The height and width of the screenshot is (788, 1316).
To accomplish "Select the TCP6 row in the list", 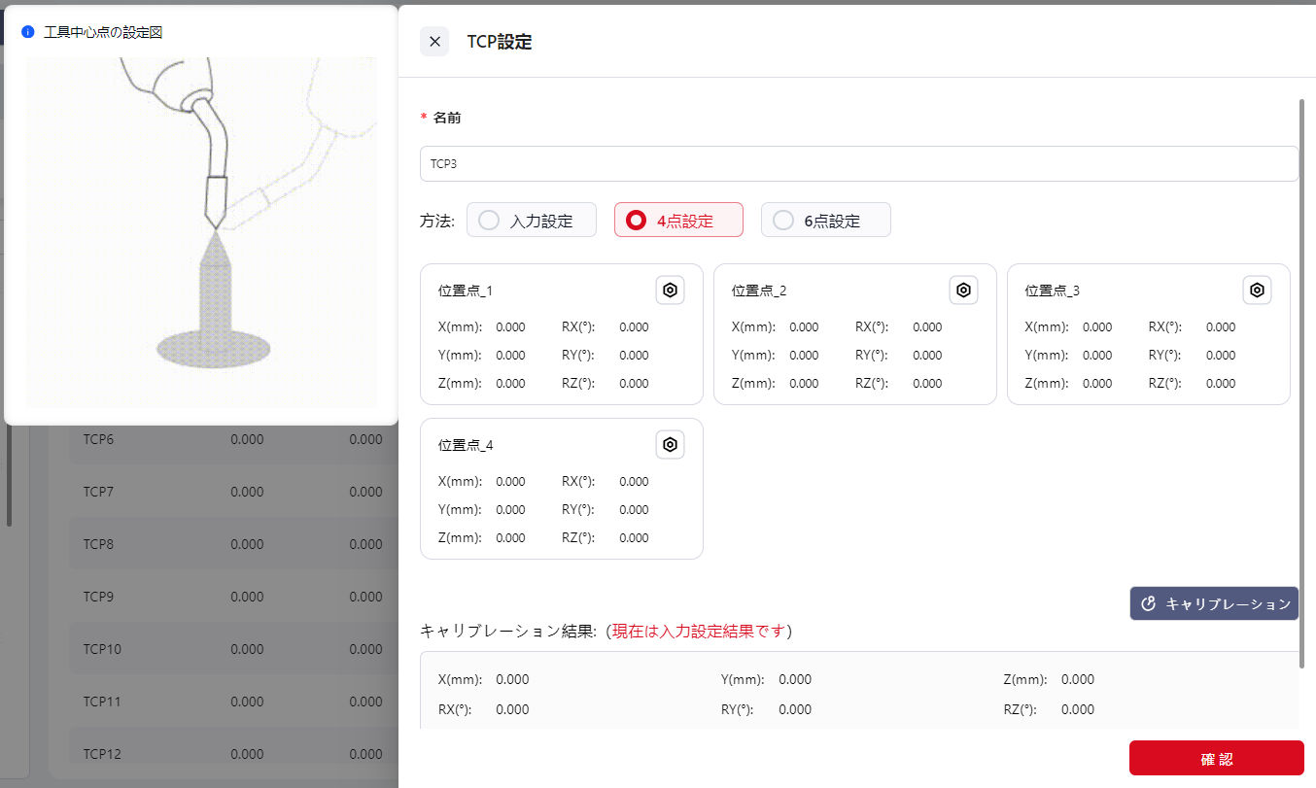I will click(98, 439).
